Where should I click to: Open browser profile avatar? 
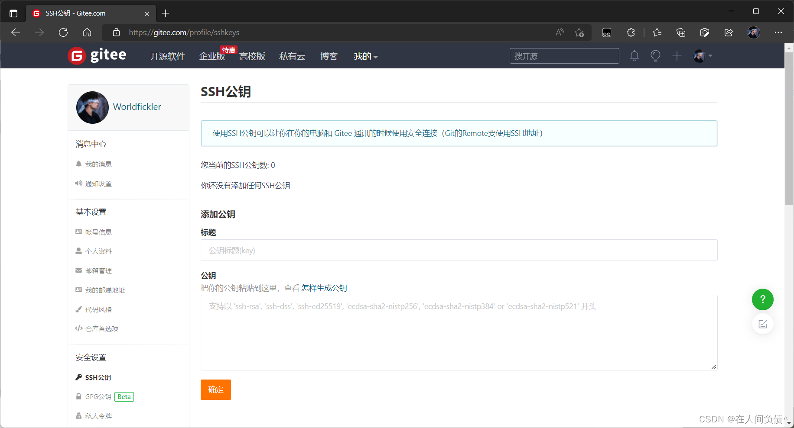[x=754, y=32]
